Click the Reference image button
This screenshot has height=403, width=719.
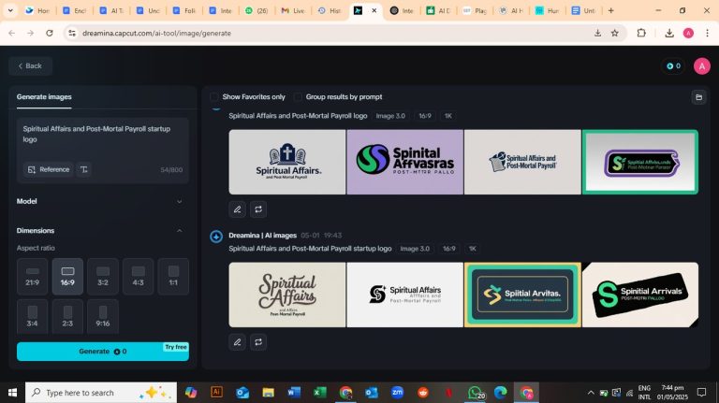point(49,169)
